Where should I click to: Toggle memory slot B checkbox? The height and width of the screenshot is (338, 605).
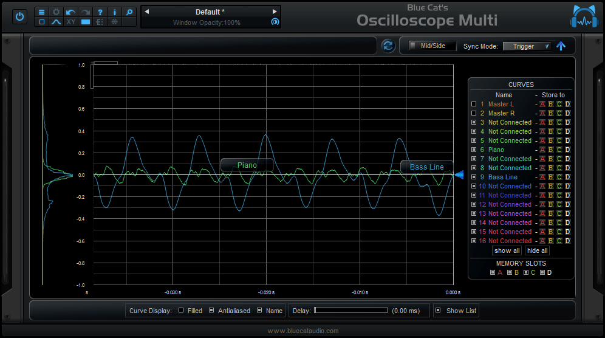(x=509, y=272)
